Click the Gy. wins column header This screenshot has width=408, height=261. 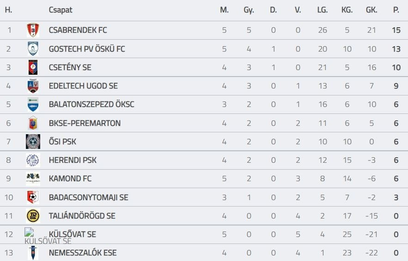point(249,10)
